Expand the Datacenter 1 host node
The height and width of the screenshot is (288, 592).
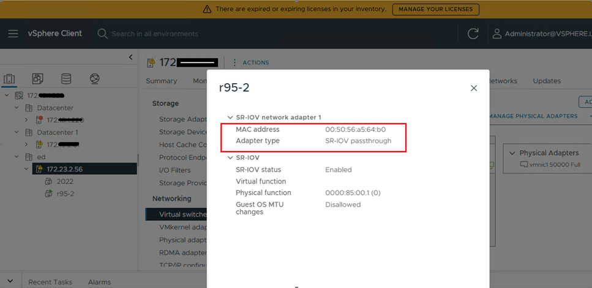[x=26, y=144]
